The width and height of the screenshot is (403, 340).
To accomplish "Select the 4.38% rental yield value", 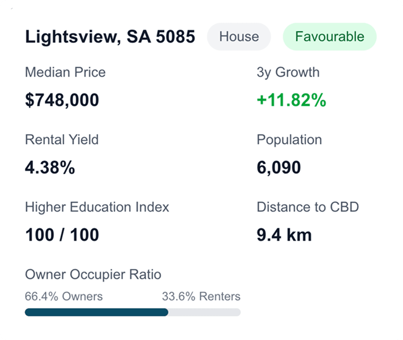I will (x=50, y=168).
